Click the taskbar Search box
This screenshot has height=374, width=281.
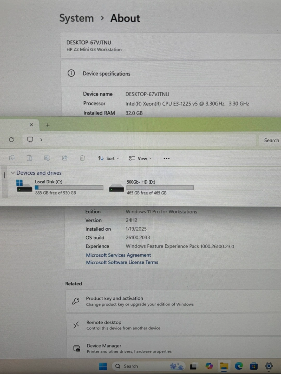(x=148, y=366)
